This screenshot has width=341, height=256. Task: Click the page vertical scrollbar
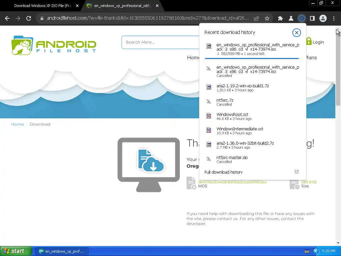pos(338,69)
